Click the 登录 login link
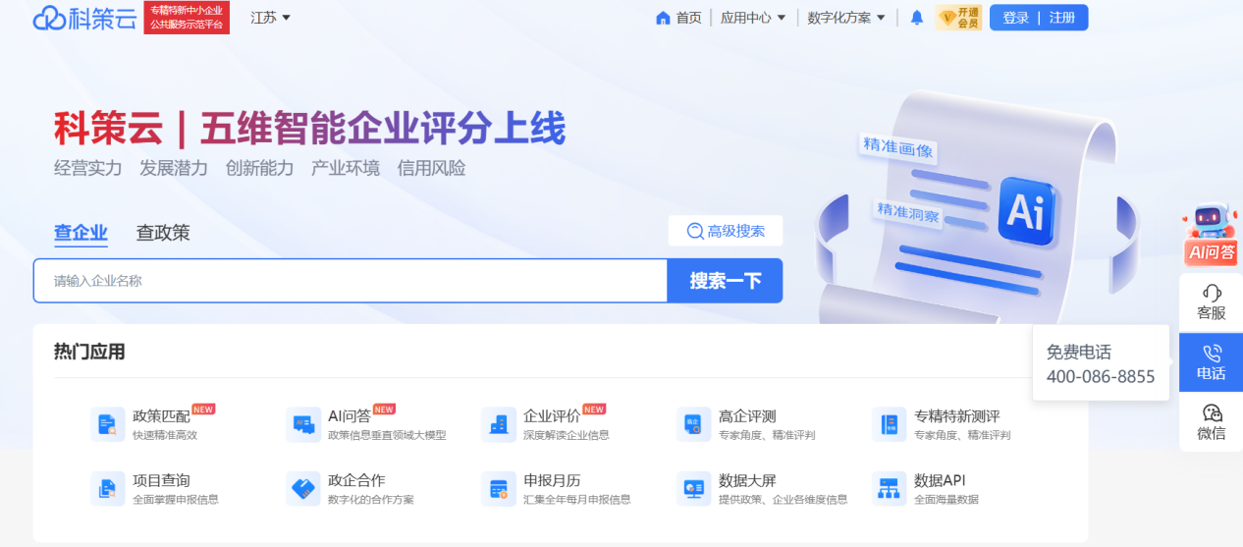 point(1016,18)
